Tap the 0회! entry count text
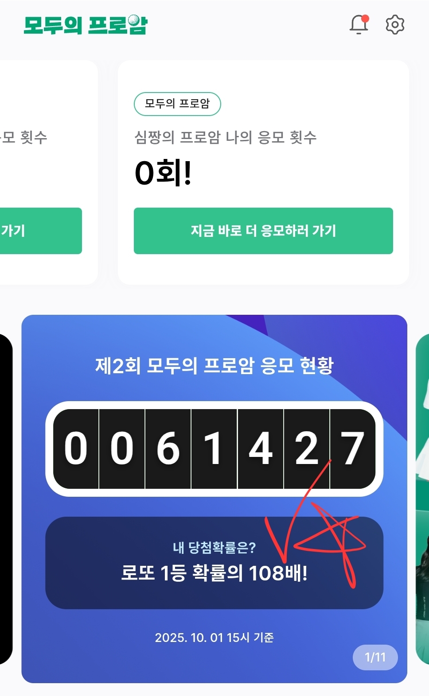 [163, 173]
